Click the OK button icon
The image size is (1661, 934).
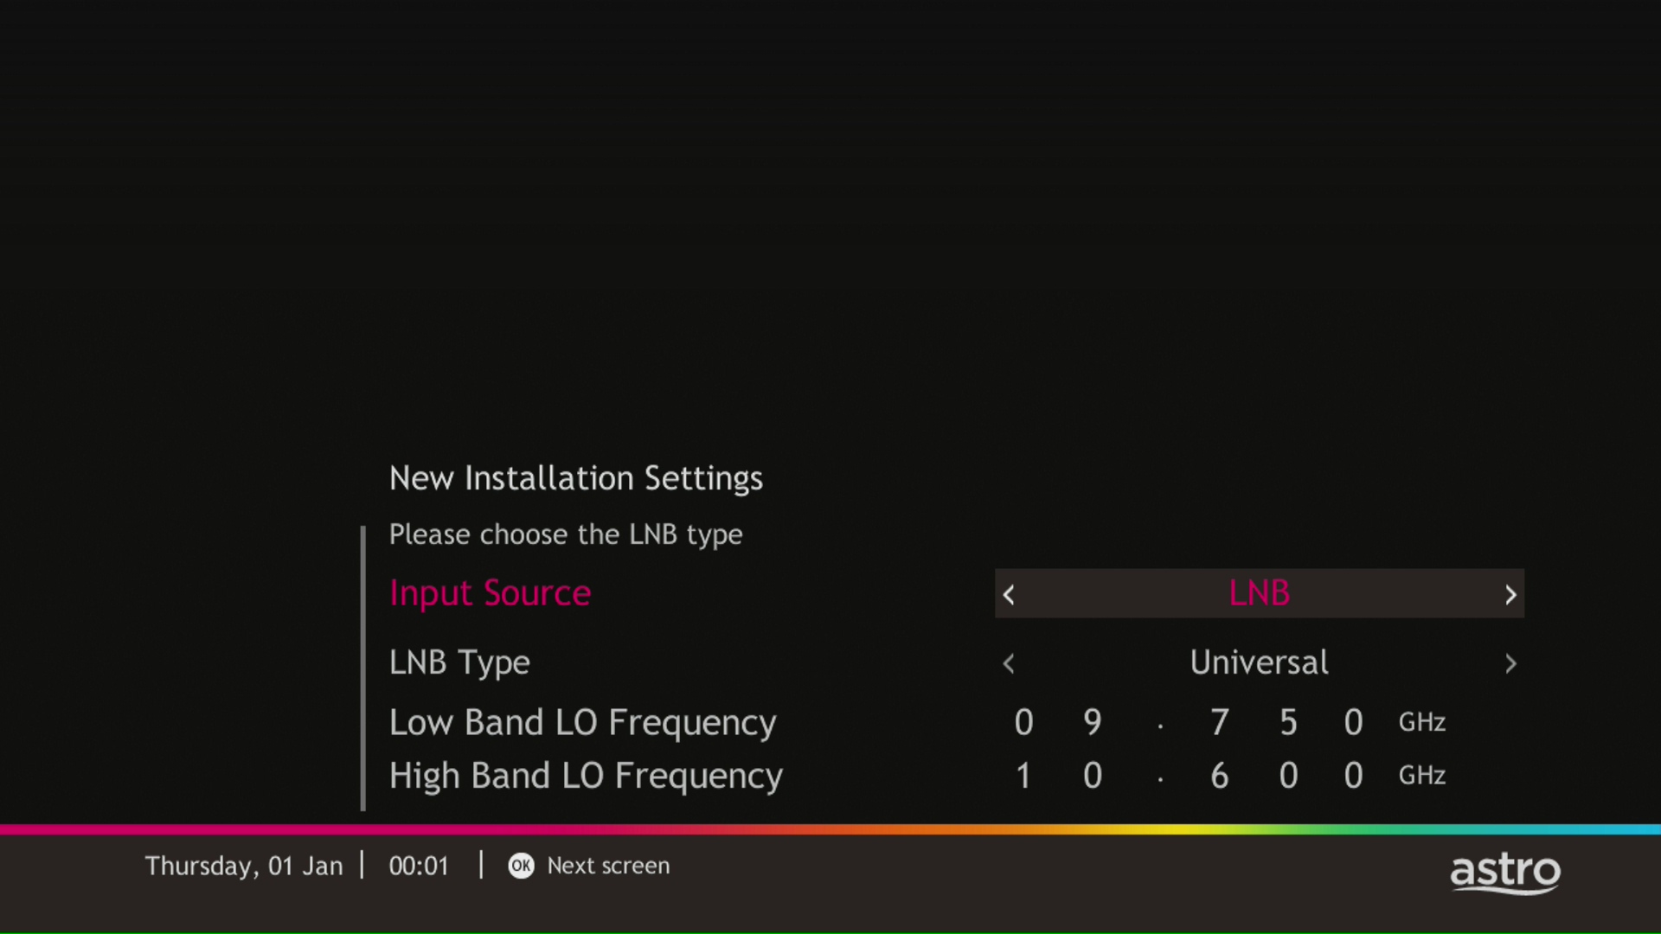click(521, 866)
